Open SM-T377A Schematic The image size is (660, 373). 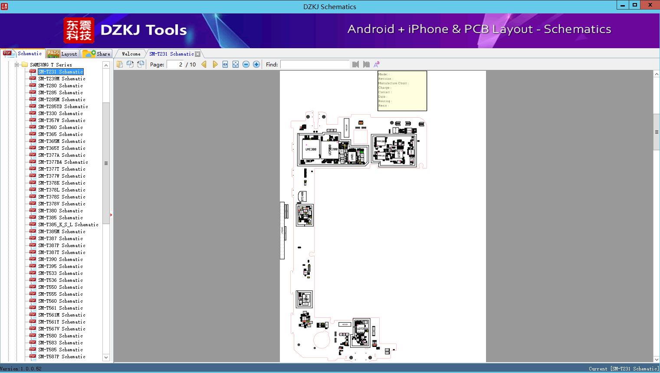[x=62, y=155]
